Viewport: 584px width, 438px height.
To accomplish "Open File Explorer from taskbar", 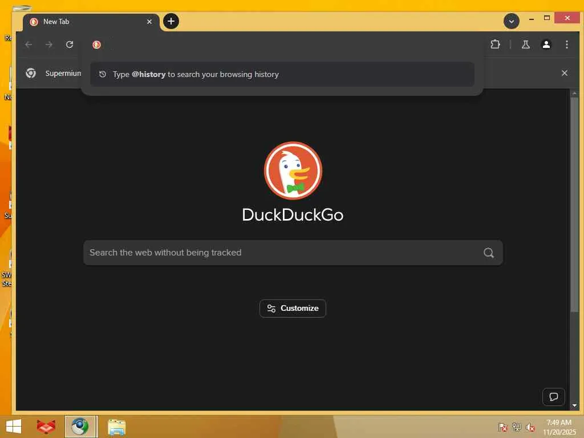I will [x=116, y=427].
